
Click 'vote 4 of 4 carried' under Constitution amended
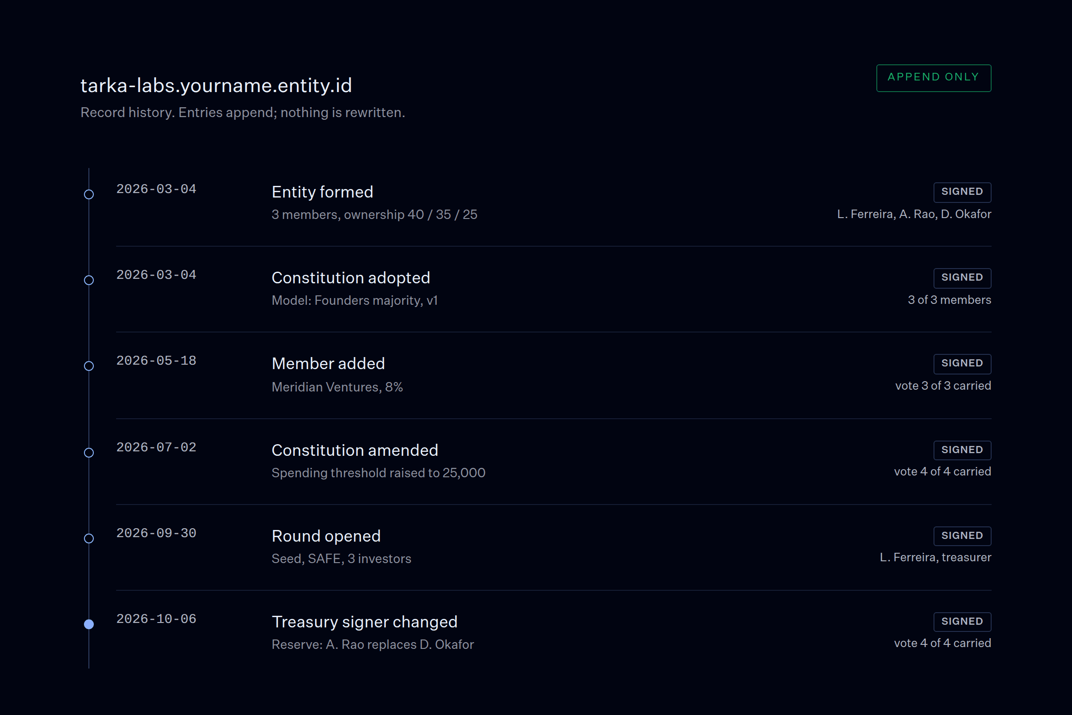tap(942, 471)
